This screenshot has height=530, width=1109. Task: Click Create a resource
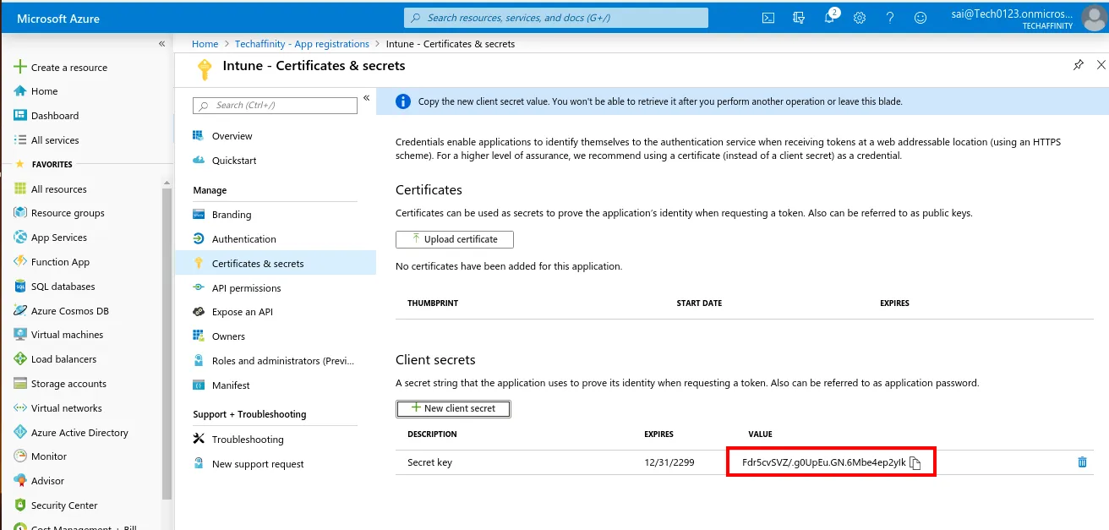point(61,68)
